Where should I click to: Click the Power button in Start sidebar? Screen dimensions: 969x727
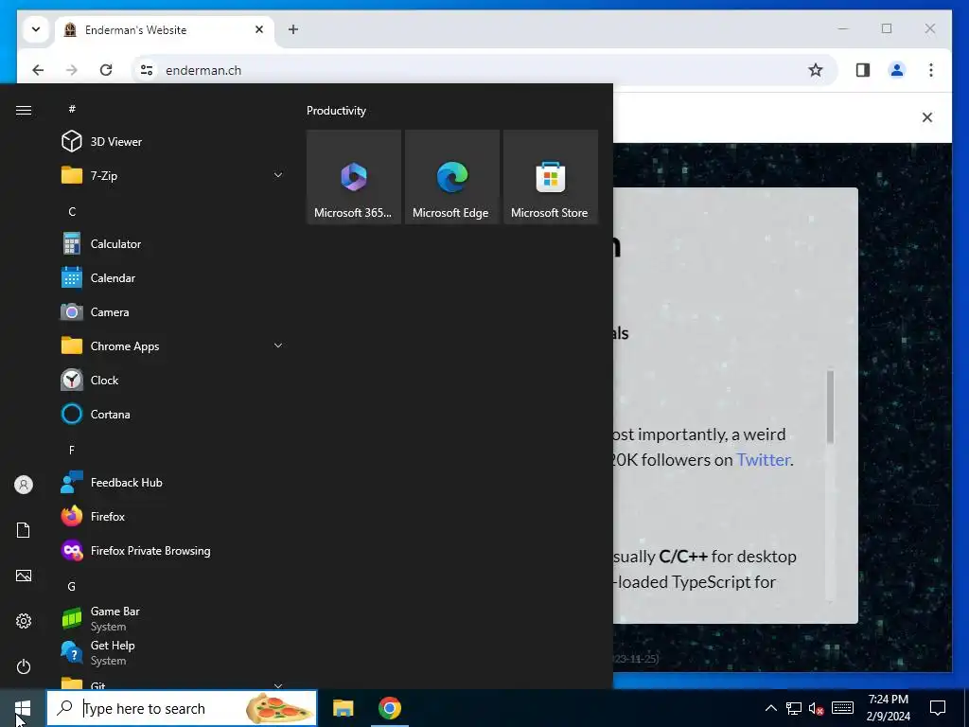coord(24,666)
